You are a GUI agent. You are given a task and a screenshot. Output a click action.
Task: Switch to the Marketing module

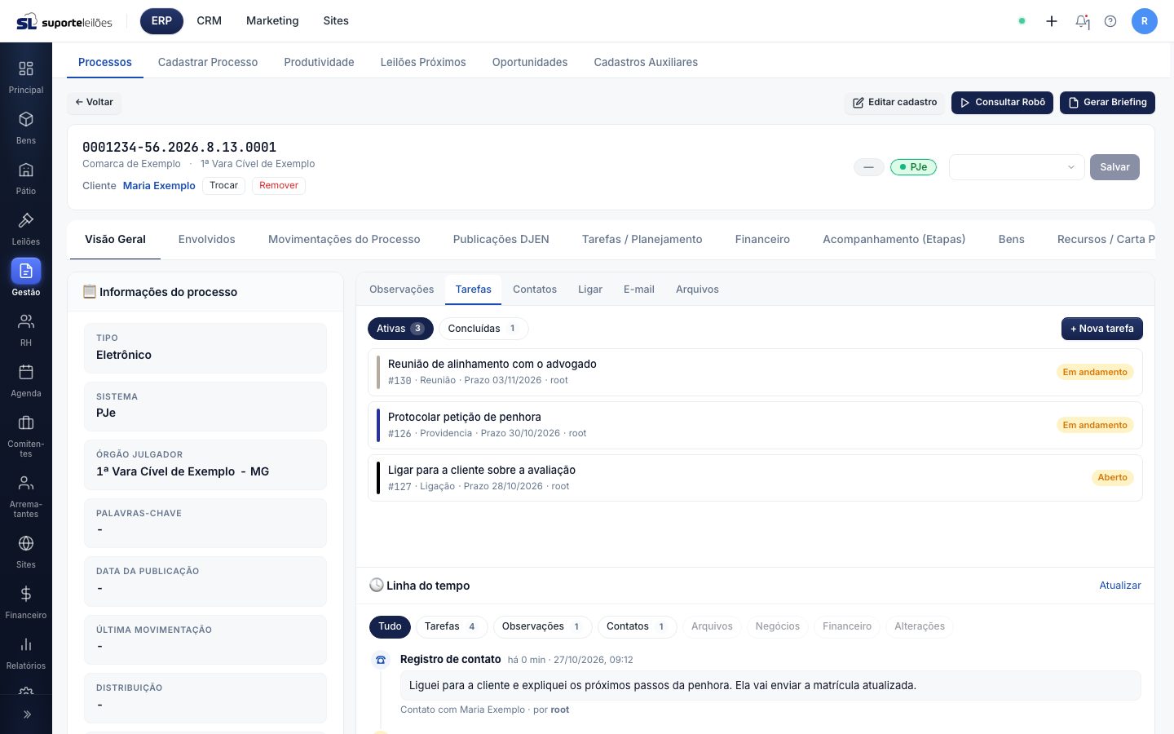pos(272,21)
